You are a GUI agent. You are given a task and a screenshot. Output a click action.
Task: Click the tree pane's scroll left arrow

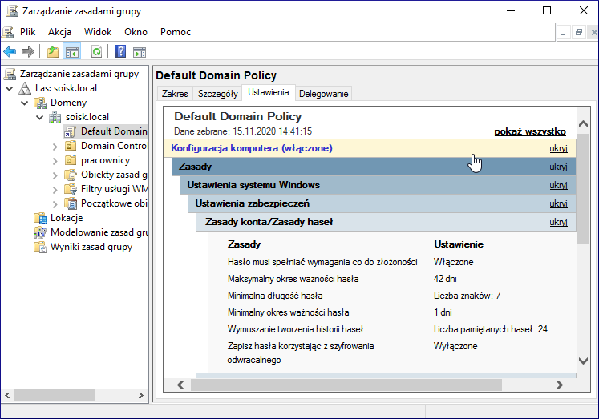pos(7,395)
